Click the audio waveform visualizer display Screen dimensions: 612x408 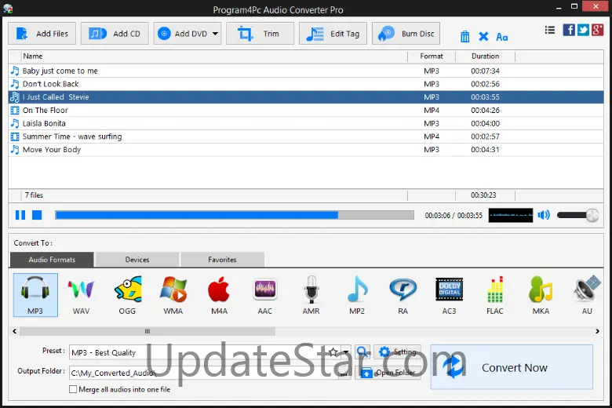pyautogui.click(x=511, y=215)
